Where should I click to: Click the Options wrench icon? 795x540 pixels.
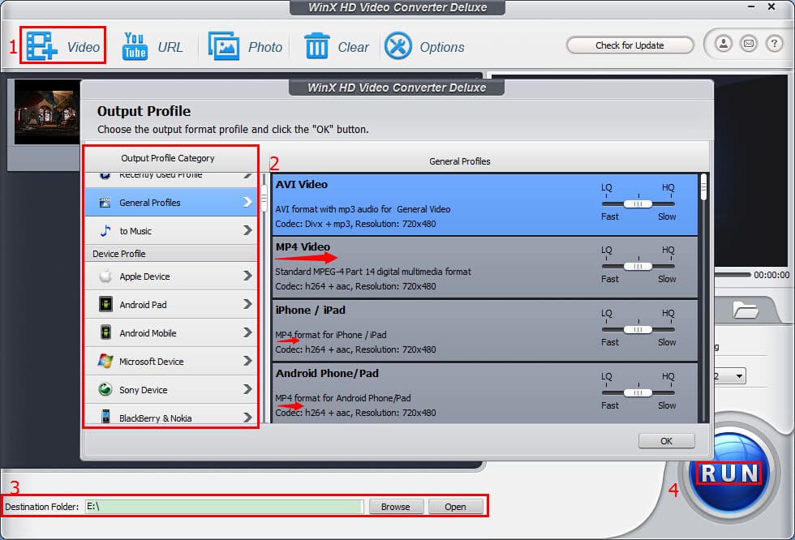[398, 46]
